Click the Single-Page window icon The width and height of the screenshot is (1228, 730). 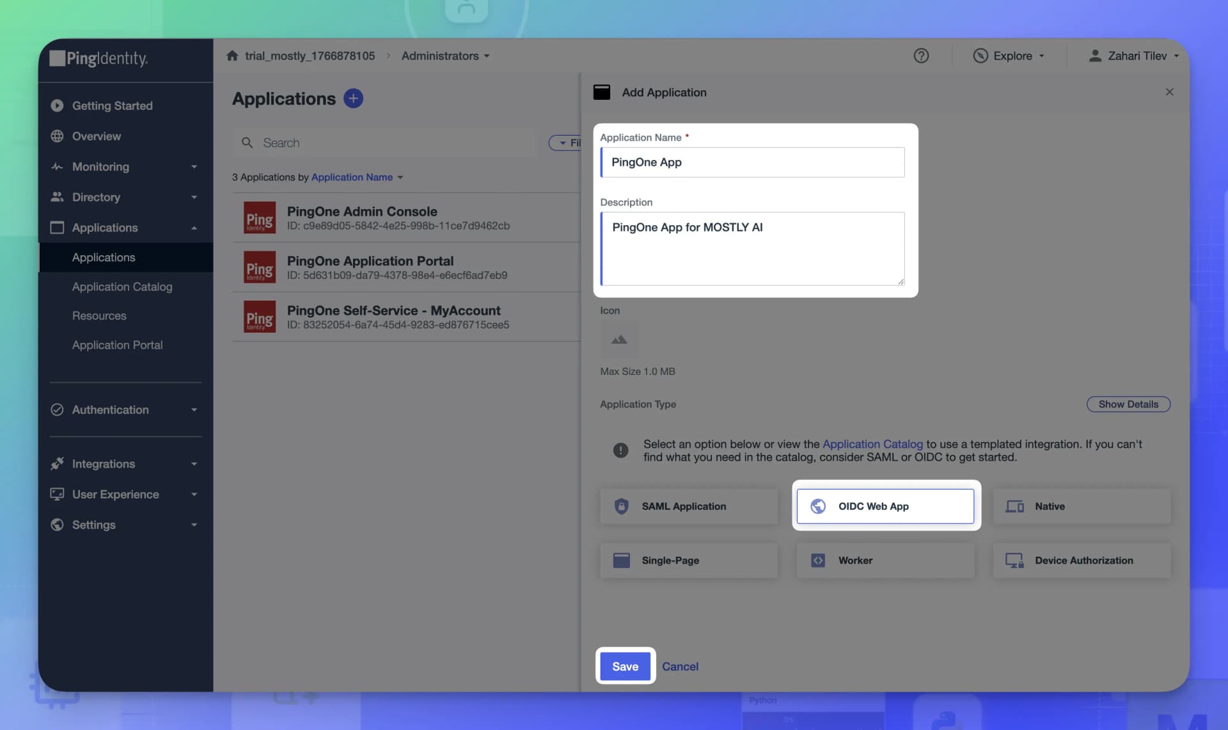click(621, 560)
